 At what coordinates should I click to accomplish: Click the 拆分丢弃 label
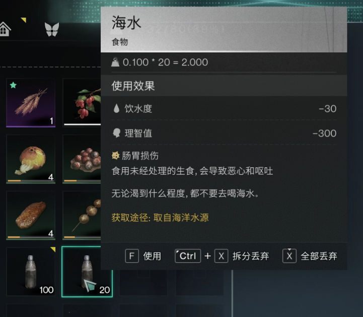(251, 257)
